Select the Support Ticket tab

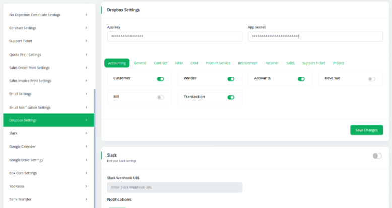pos(313,63)
